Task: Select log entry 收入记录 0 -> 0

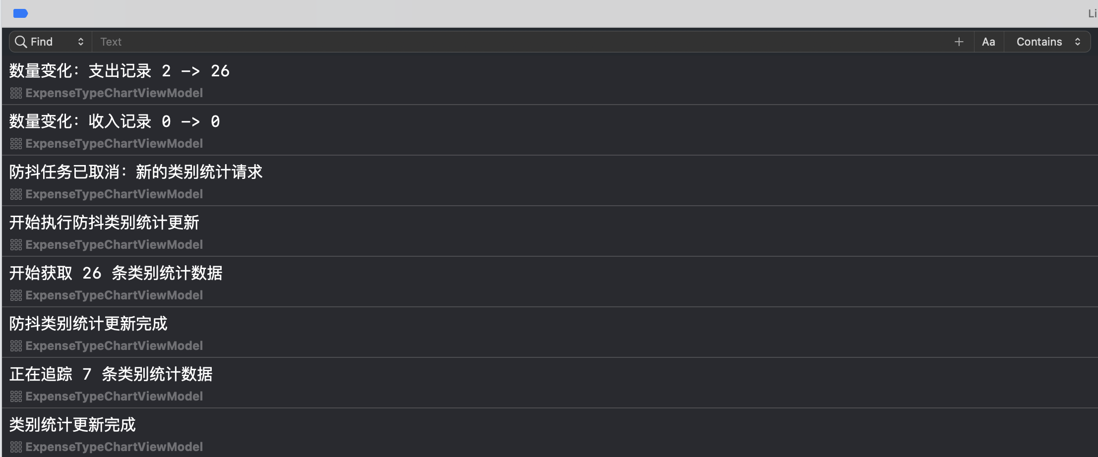Action: [x=115, y=122]
